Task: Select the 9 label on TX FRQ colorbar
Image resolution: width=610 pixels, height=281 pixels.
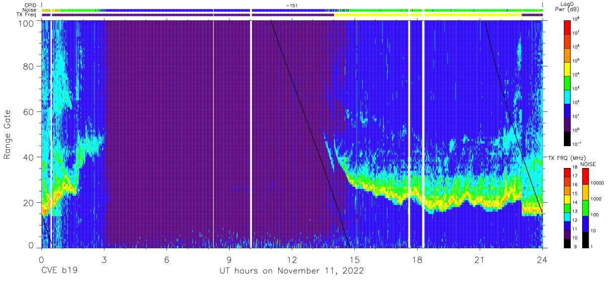Action: 575,246
